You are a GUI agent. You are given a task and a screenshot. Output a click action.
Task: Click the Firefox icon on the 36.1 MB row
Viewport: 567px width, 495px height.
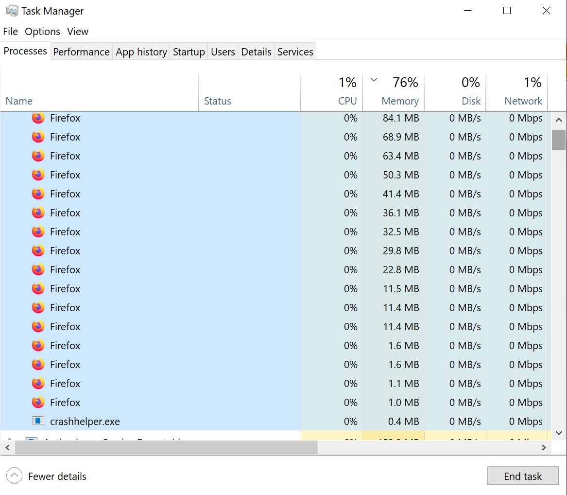coord(38,213)
